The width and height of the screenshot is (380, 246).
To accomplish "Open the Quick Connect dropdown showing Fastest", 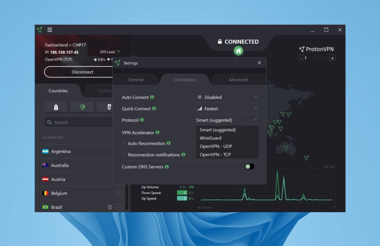I will click(227, 109).
